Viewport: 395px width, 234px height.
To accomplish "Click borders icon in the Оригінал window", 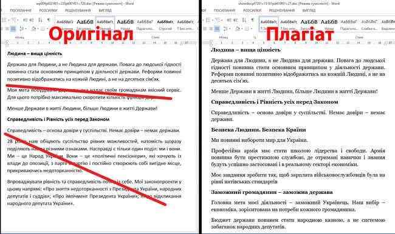I will point(43,28).
